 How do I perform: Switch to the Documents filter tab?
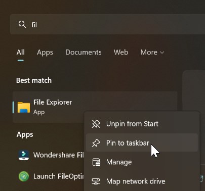84,52
